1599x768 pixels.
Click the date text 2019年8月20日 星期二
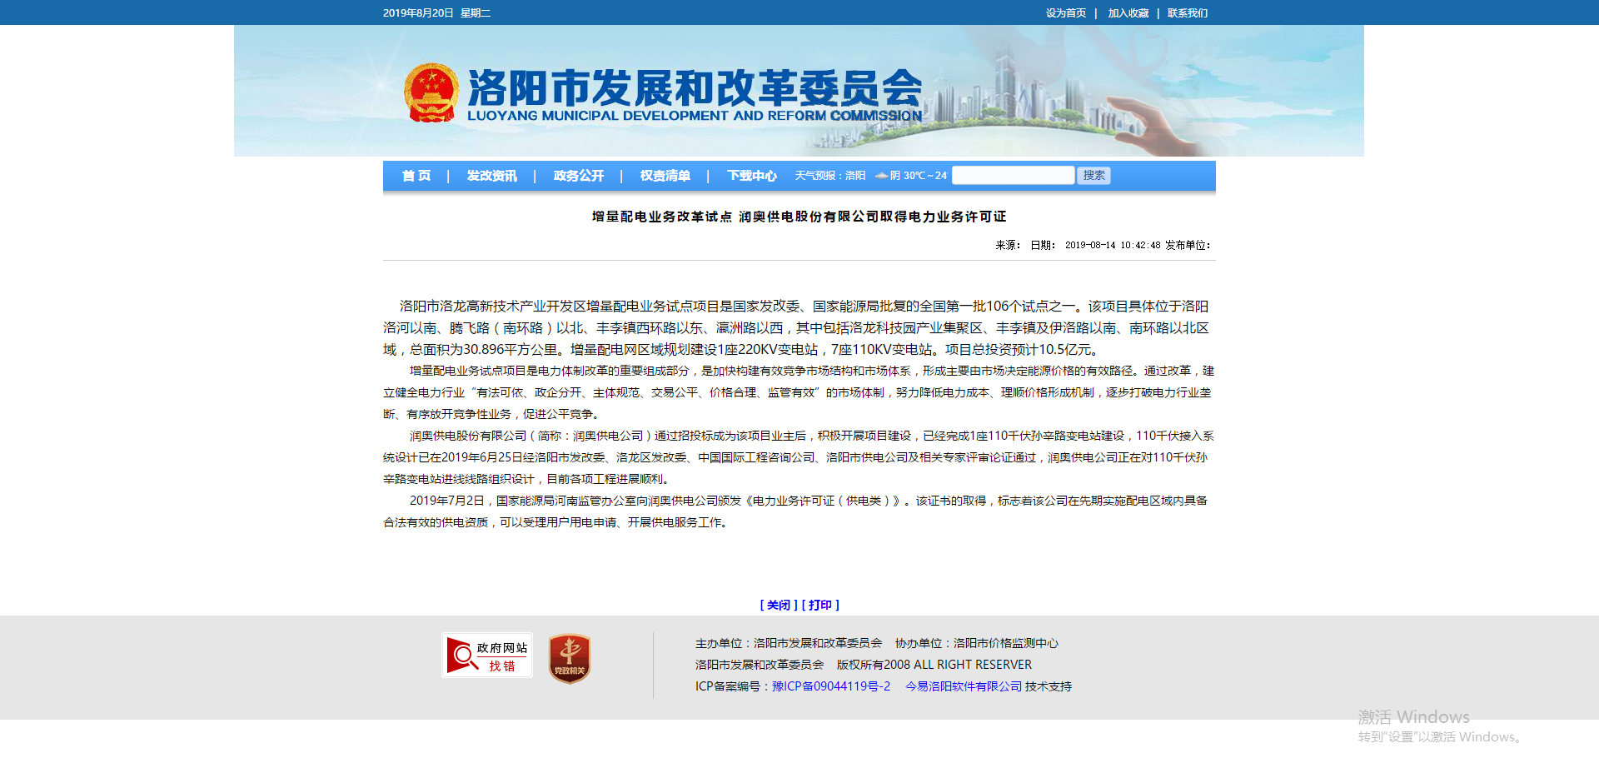click(x=437, y=13)
